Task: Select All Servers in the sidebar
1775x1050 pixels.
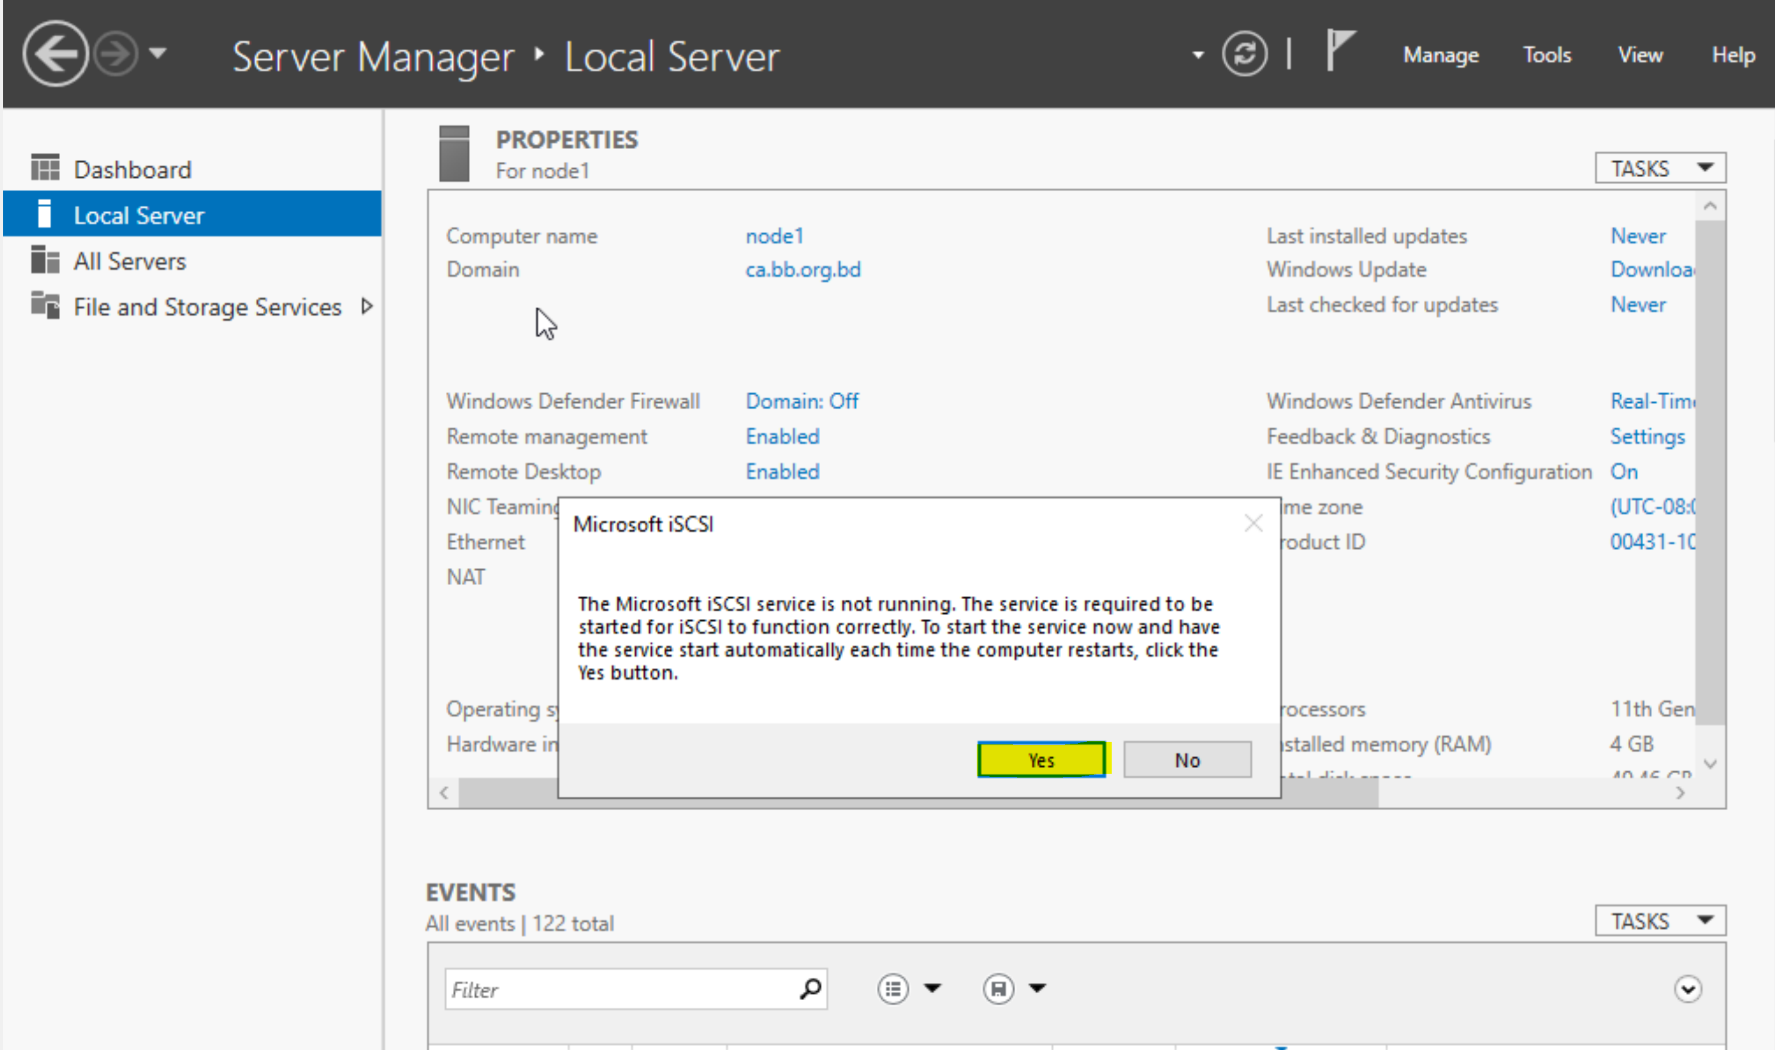Action: click(193, 261)
